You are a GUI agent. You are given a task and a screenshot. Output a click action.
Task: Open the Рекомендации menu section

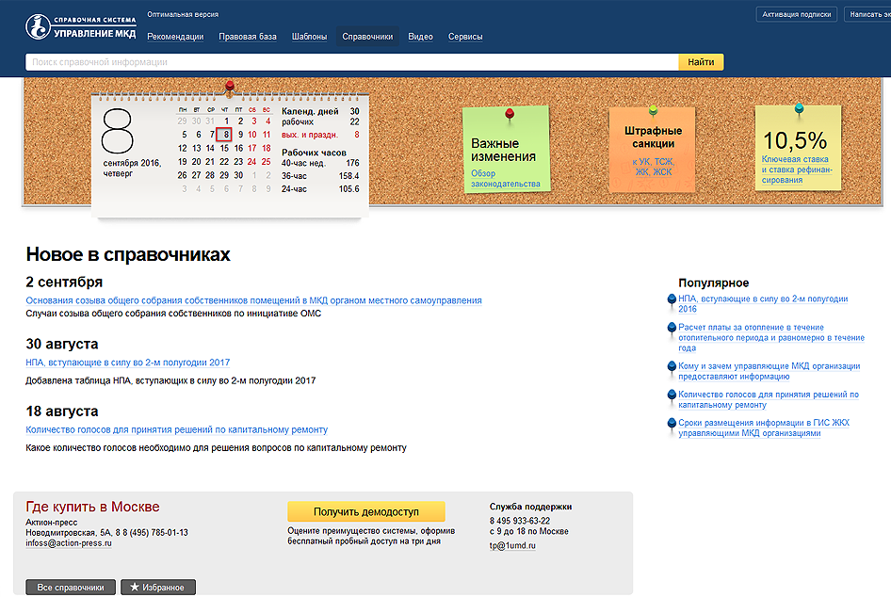click(x=175, y=37)
